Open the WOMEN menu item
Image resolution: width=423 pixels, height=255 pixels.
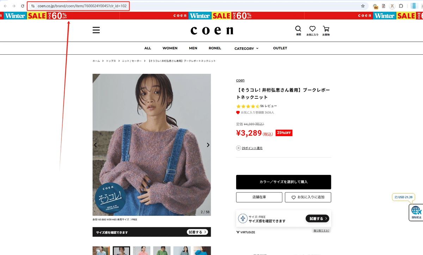[170, 48]
